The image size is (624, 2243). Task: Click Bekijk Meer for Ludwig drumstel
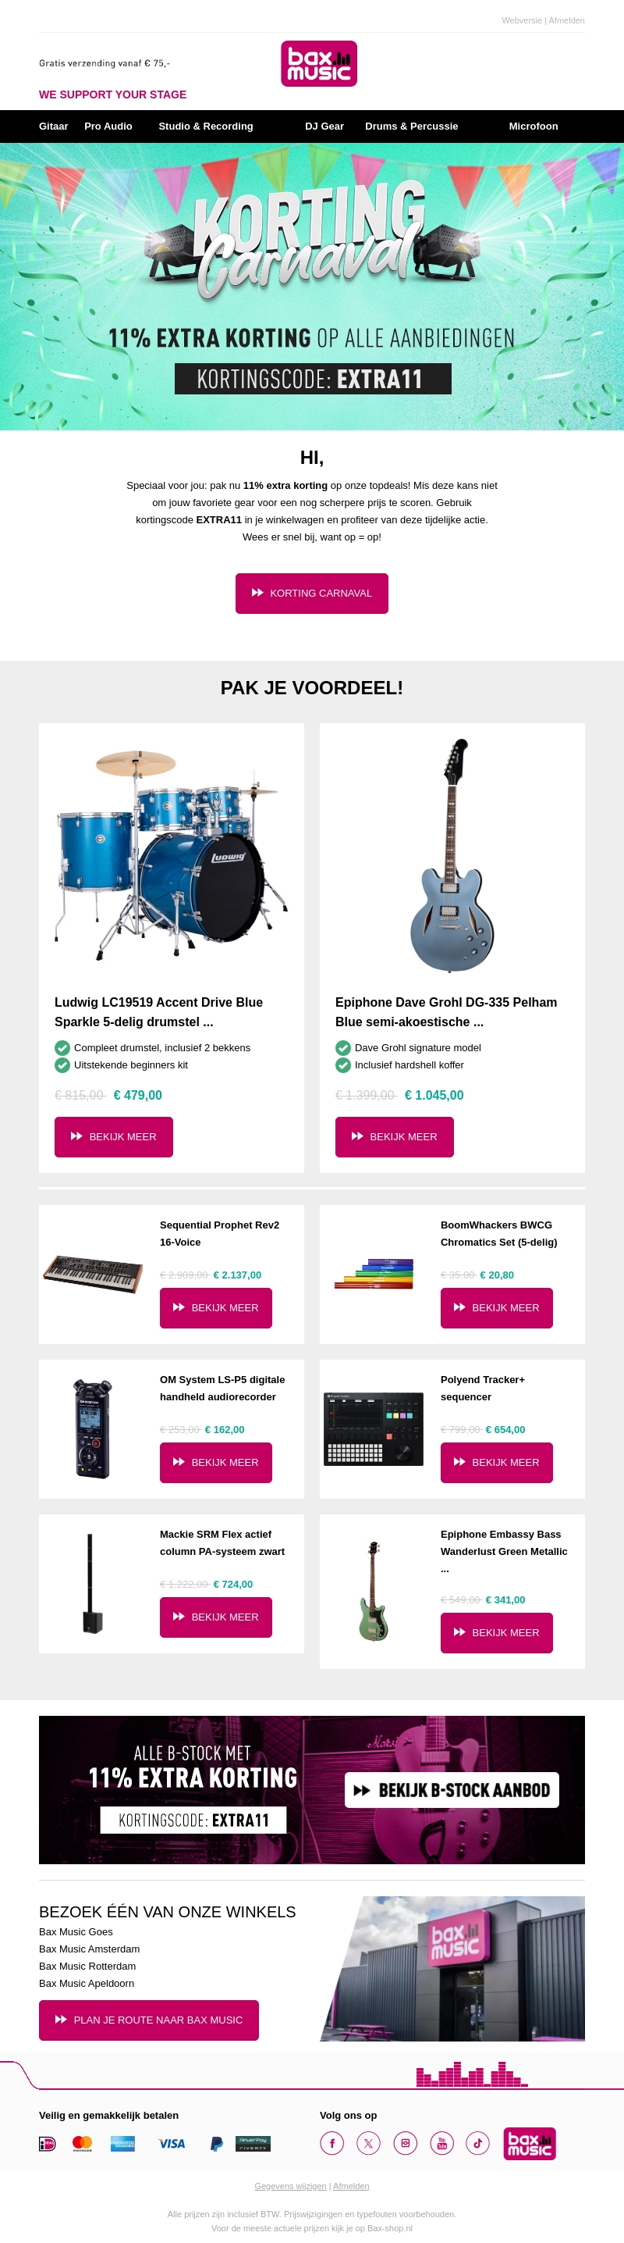pyautogui.click(x=114, y=1136)
